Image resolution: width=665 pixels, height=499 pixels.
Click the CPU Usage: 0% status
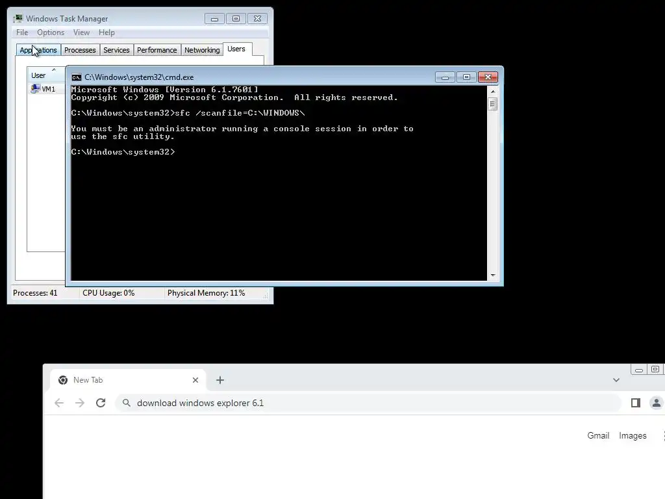[108, 293]
